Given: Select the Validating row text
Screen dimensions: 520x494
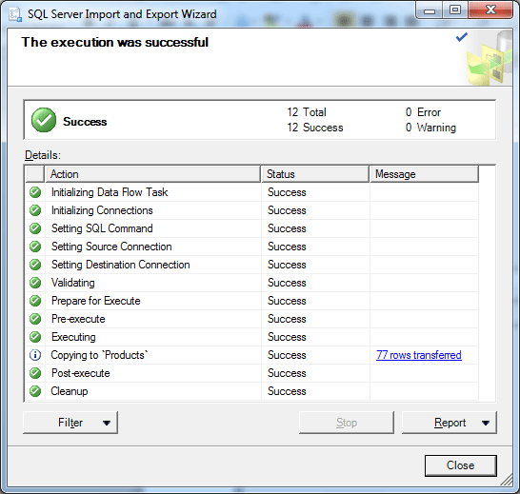Looking at the screenshot, I should tap(73, 283).
